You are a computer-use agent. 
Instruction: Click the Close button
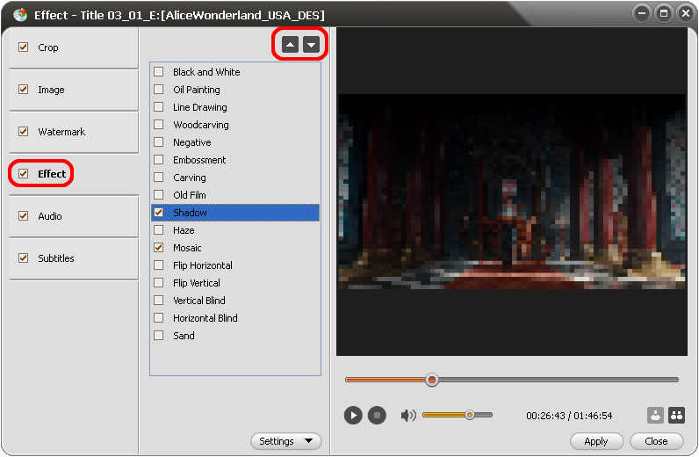pos(656,441)
